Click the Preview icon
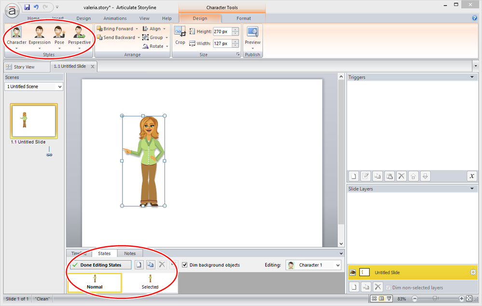This screenshot has width=482, height=306. 252,36
